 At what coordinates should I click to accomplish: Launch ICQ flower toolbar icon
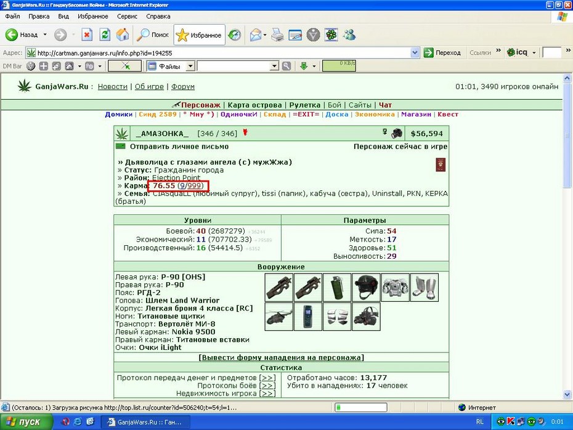pos(331,34)
